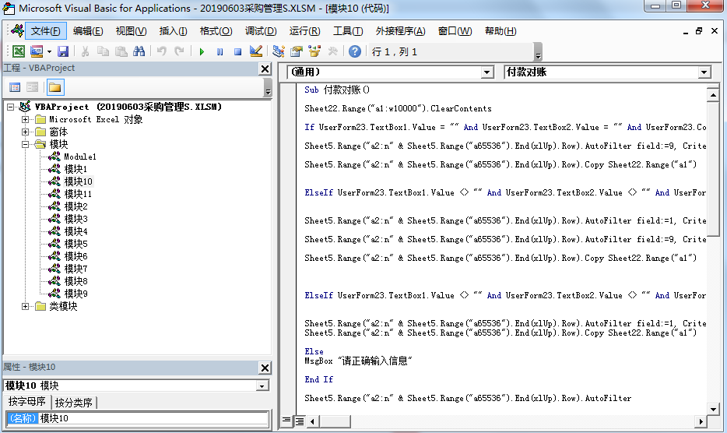The image size is (727, 433).
Task: Open Insert UserForm dropdown arrow
Action: [x=49, y=51]
